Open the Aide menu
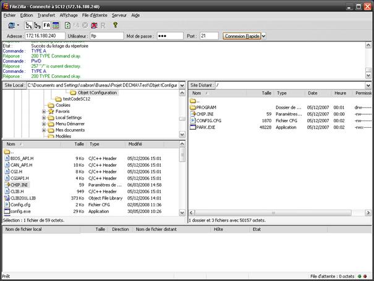The height and width of the screenshot is (281, 374). [x=135, y=15]
